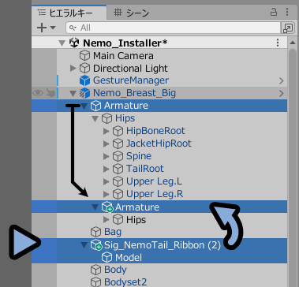Image resolution: width=299 pixels, height=287 pixels.
Task: Expand the Directional Light item
Action: point(73,69)
